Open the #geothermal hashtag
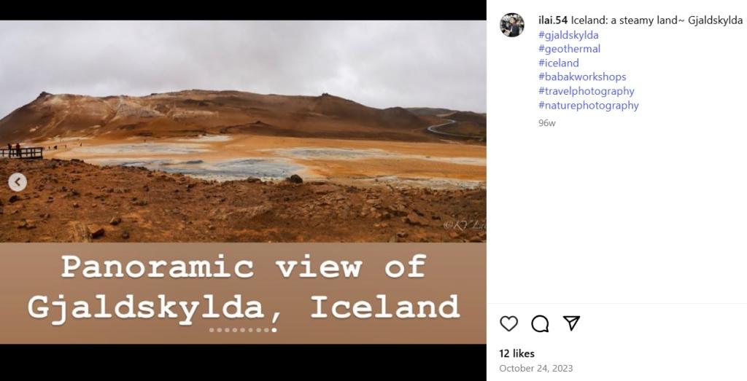The height and width of the screenshot is (381, 747). tap(569, 49)
